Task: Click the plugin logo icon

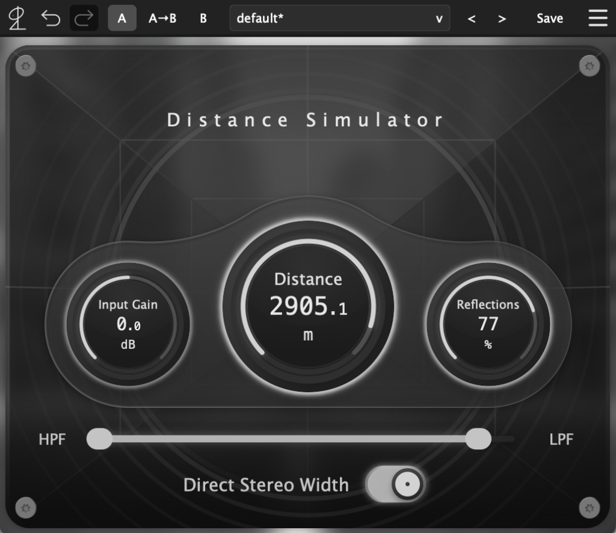Action: pos(17,19)
